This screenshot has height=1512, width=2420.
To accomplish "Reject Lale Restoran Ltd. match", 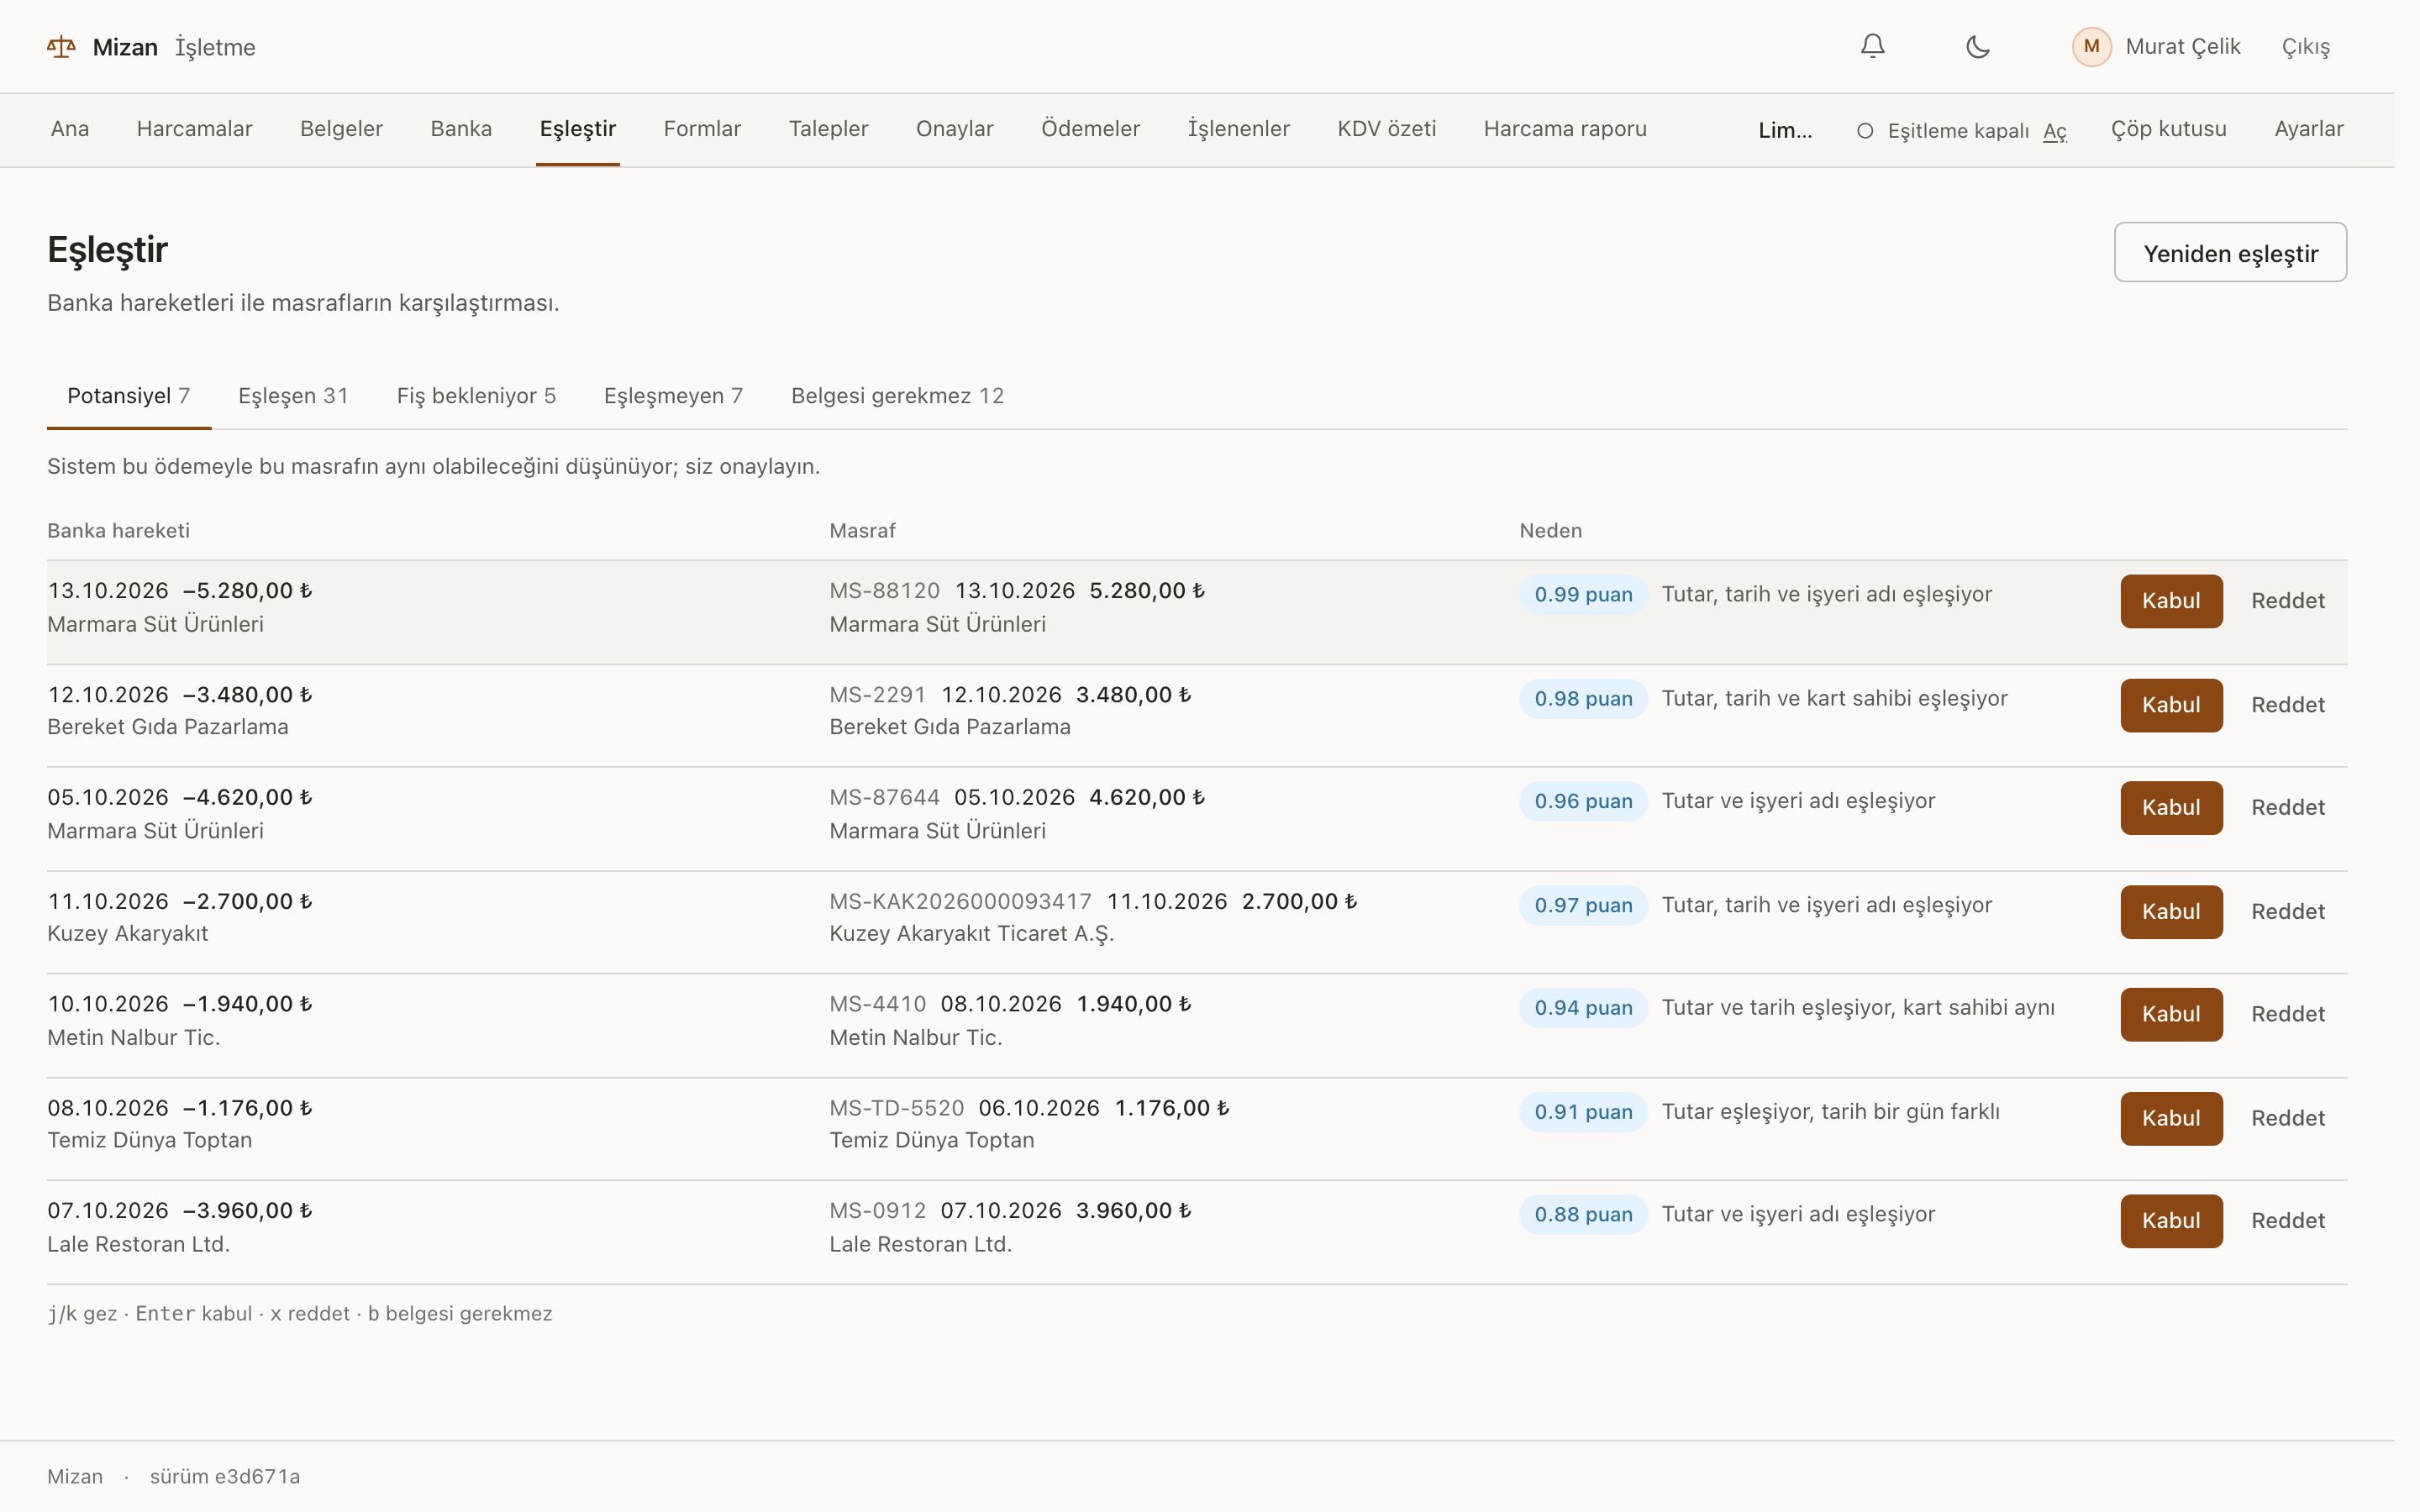I will click(2287, 1221).
